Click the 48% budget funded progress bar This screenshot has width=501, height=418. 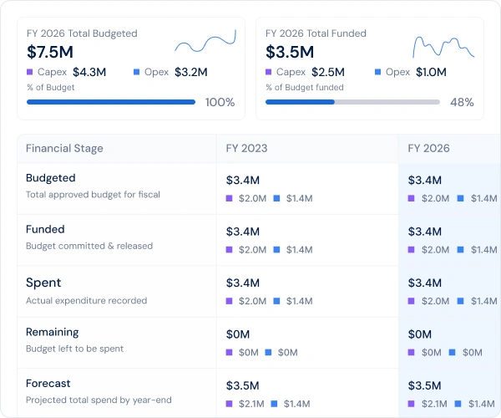point(352,102)
